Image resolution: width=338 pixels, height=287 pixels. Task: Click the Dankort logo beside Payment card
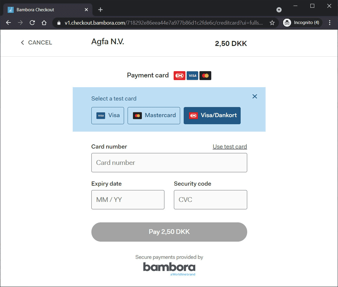[x=179, y=76]
